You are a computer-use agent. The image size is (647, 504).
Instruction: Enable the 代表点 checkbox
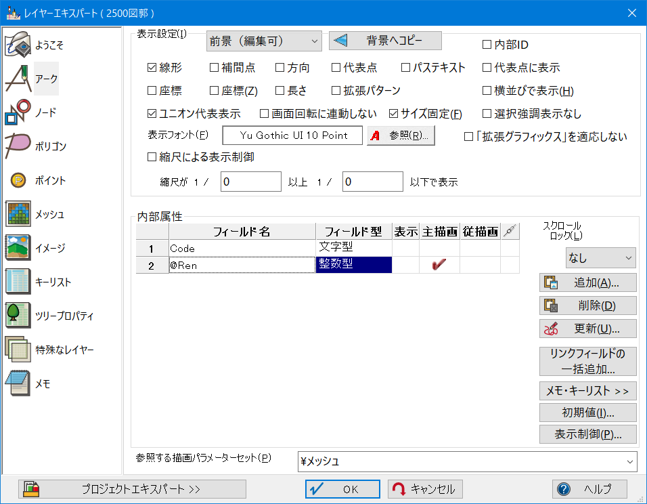coord(336,67)
